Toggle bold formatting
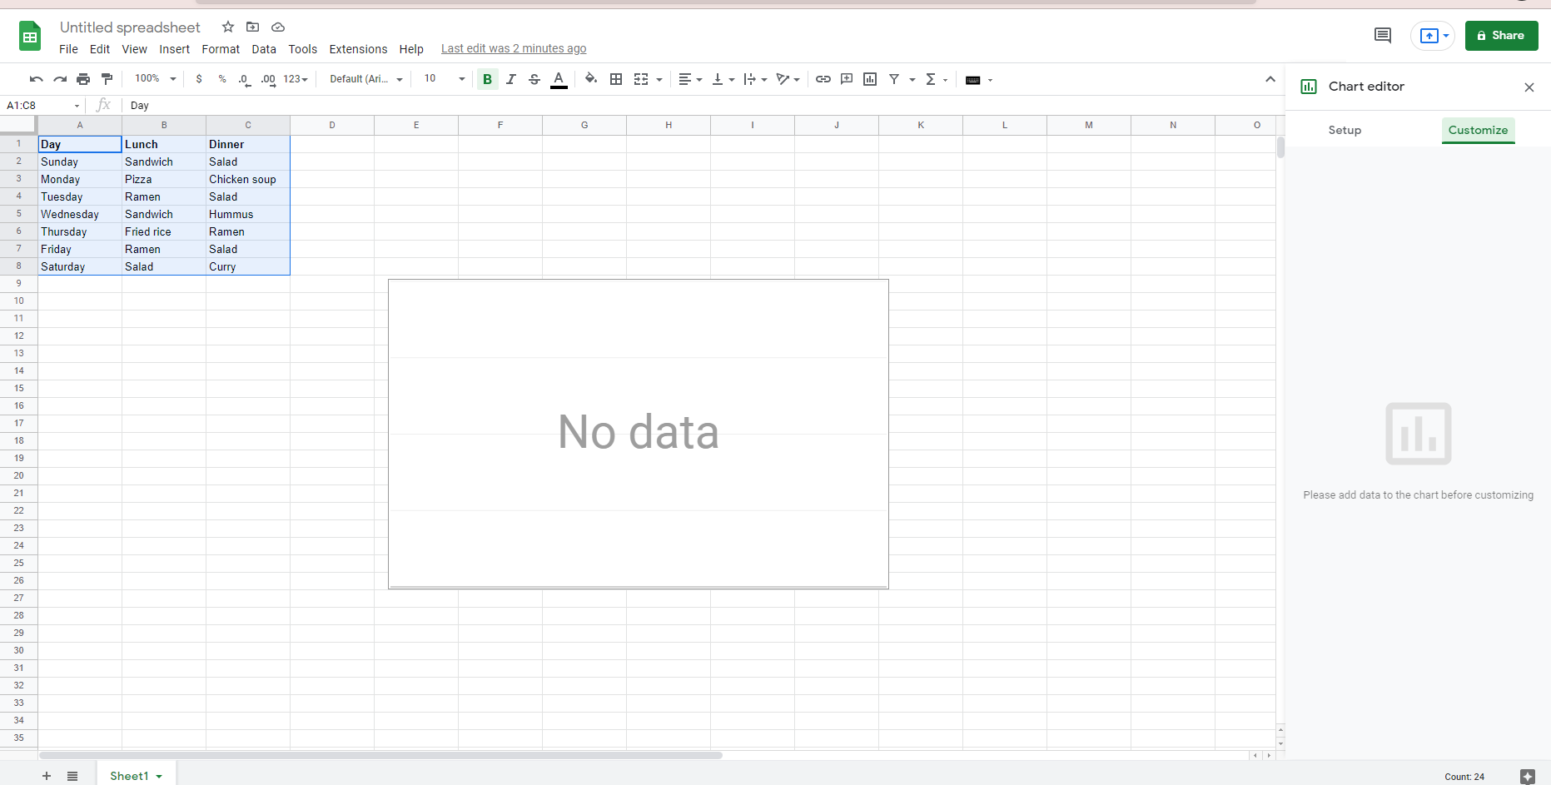 [x=487, y=79]
